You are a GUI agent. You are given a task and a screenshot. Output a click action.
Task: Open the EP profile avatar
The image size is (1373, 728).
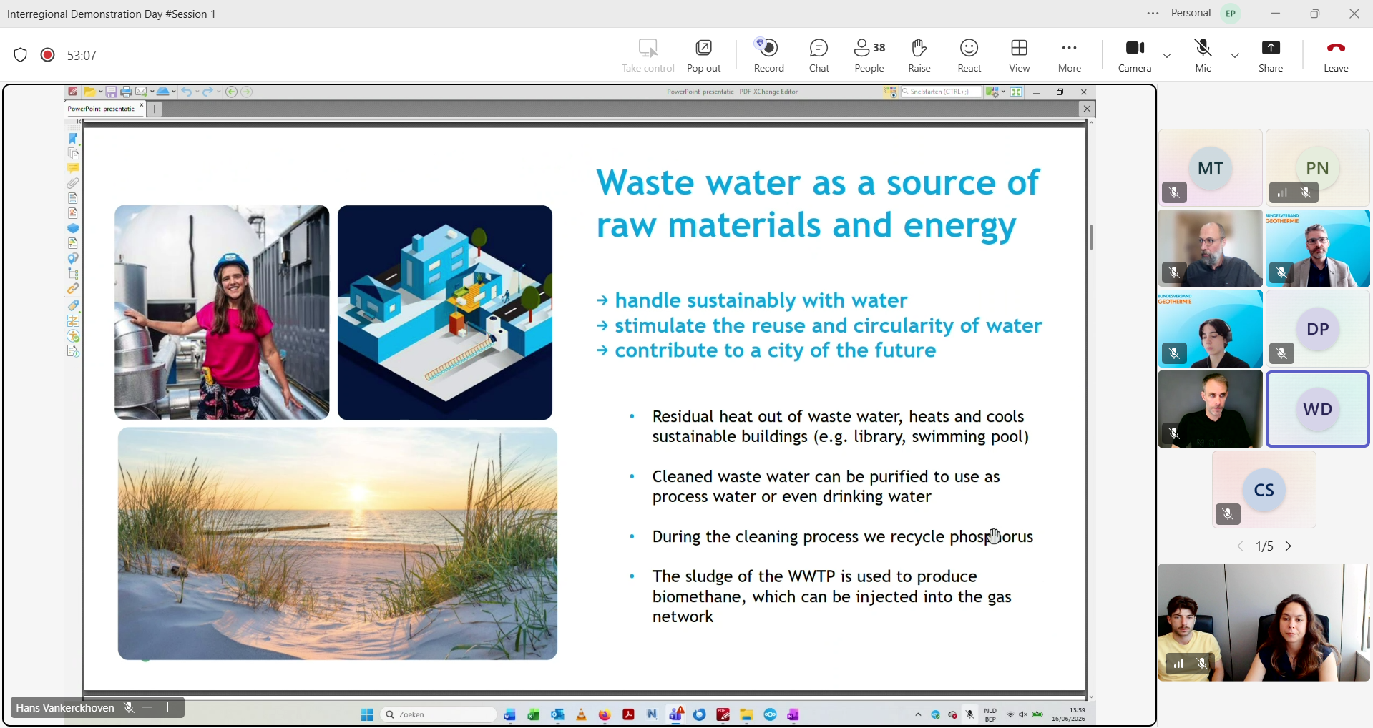[x=1231, y=14]
